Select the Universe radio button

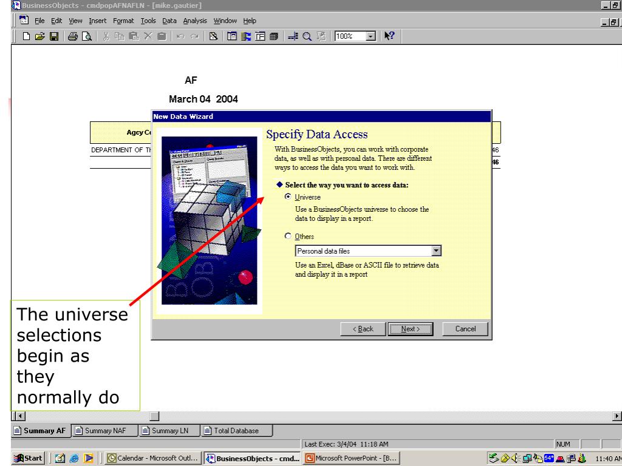click(x=288, y=197)
